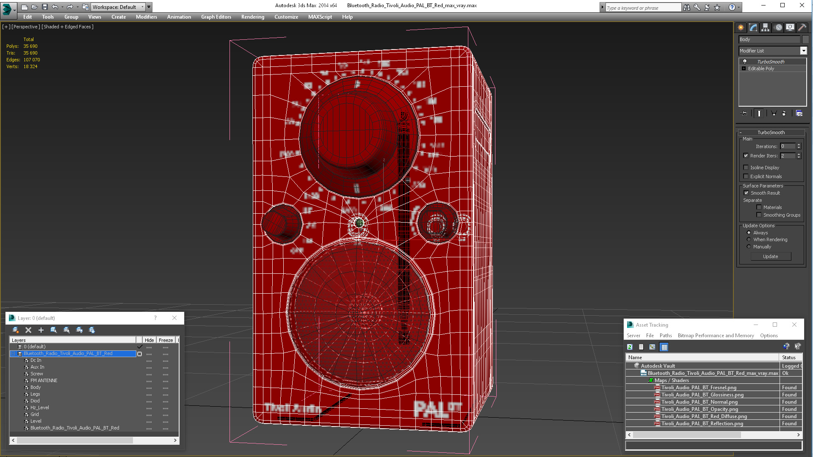The image size is (813, 457).
Task: Open Undo history dropdown arrow
Action: (62, 7)
